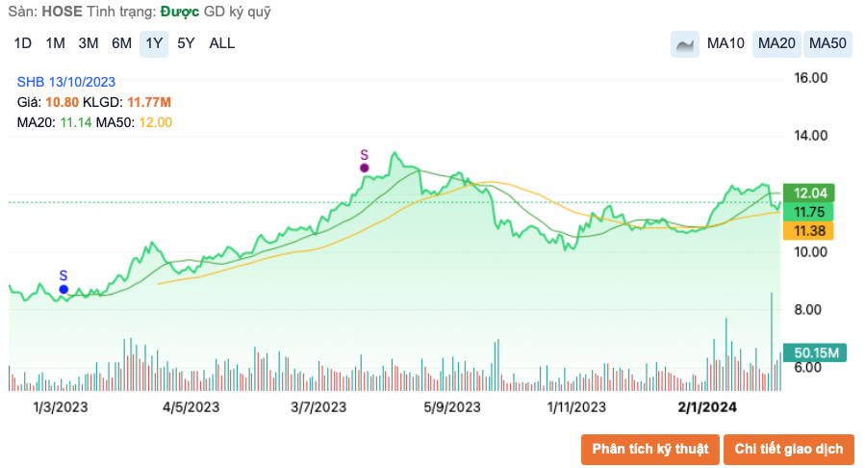Select the 1M time range
The image size is (865, 468).
[x=56, y=43]
